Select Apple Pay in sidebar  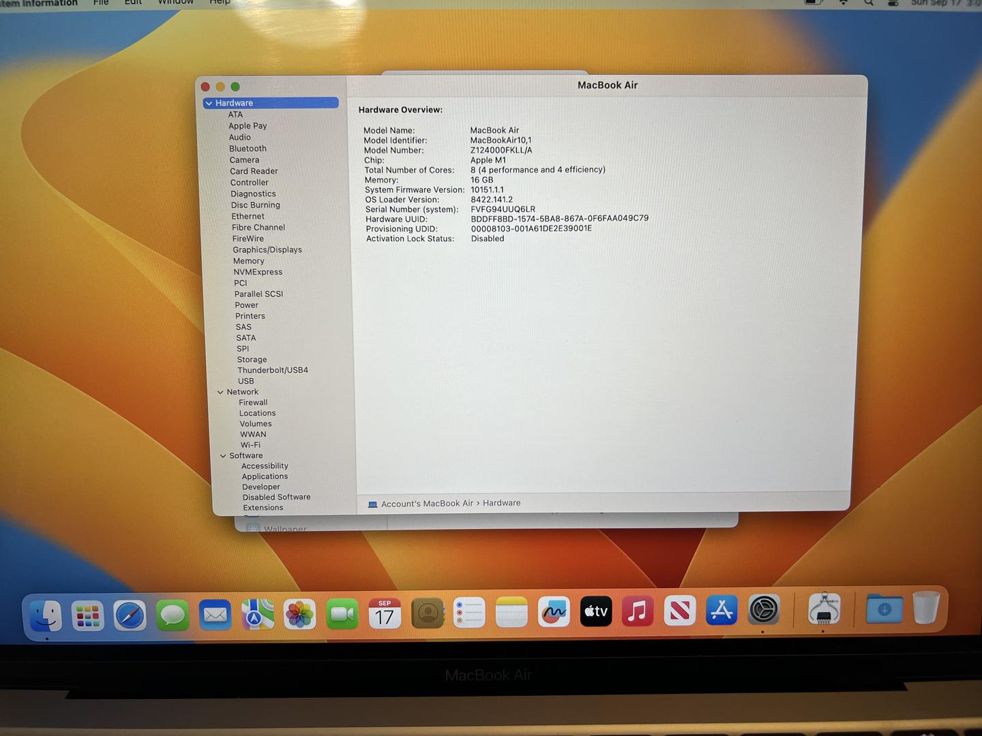[x=248, y=126]
